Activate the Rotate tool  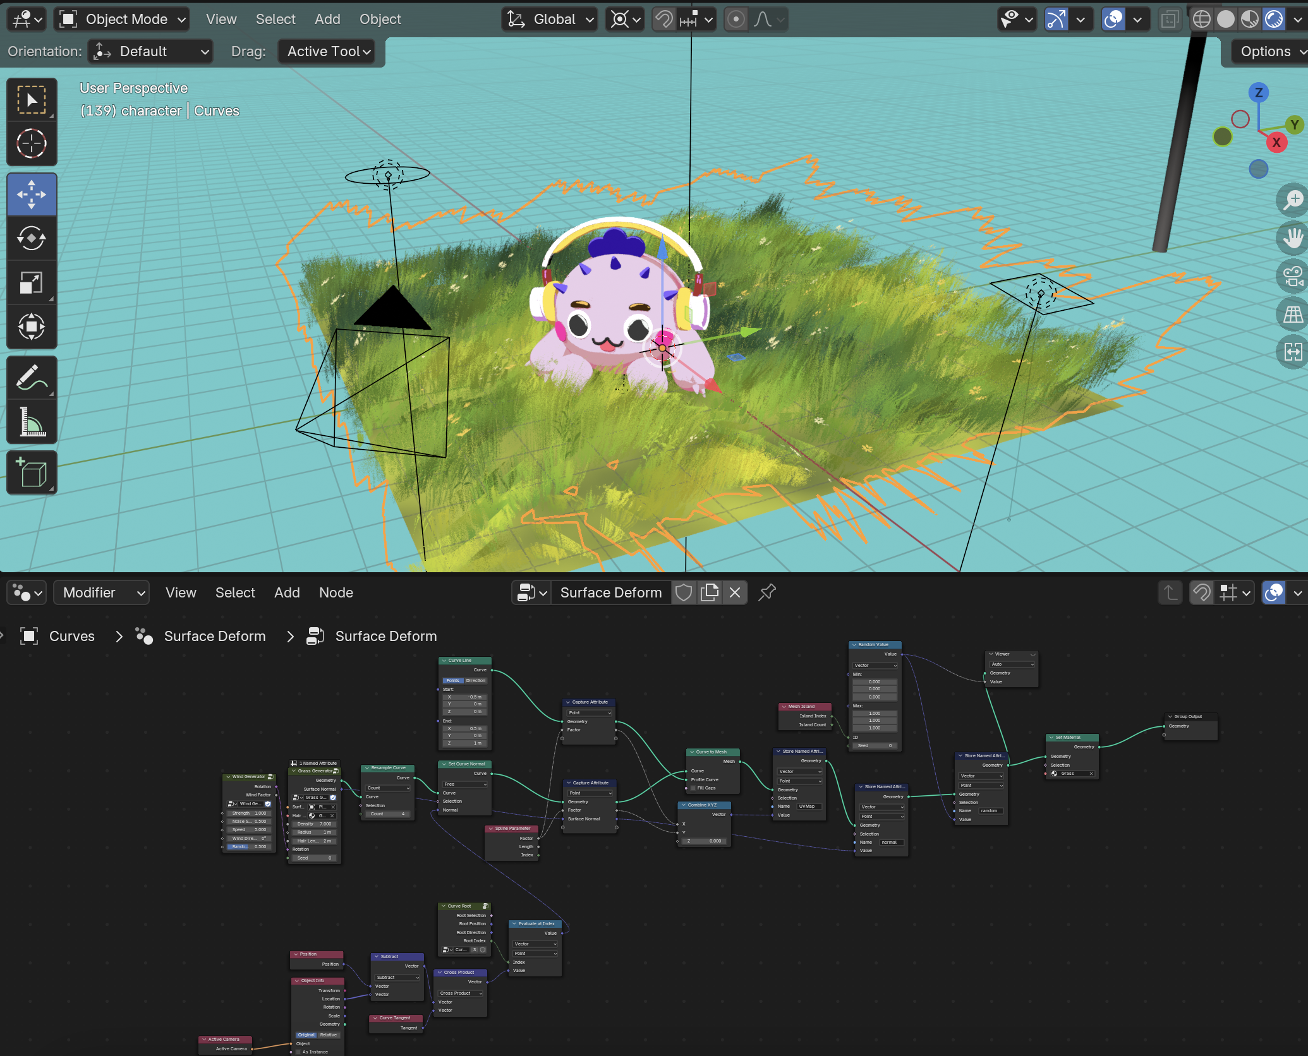[31, 238]
